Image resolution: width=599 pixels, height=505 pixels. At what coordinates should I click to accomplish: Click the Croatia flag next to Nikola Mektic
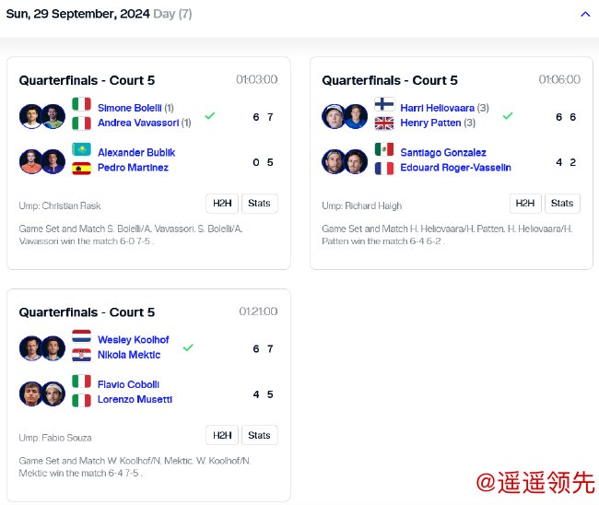(81, 355)
